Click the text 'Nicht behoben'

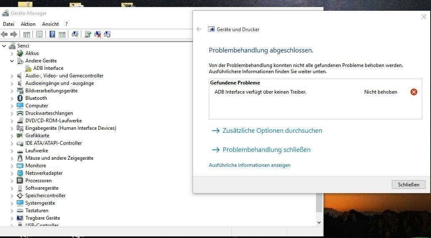tap(381, 92)
